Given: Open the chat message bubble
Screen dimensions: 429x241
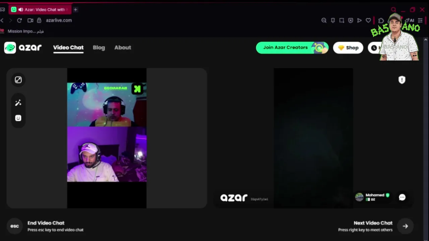Looking at the screenshot, I should pos(402,197).
